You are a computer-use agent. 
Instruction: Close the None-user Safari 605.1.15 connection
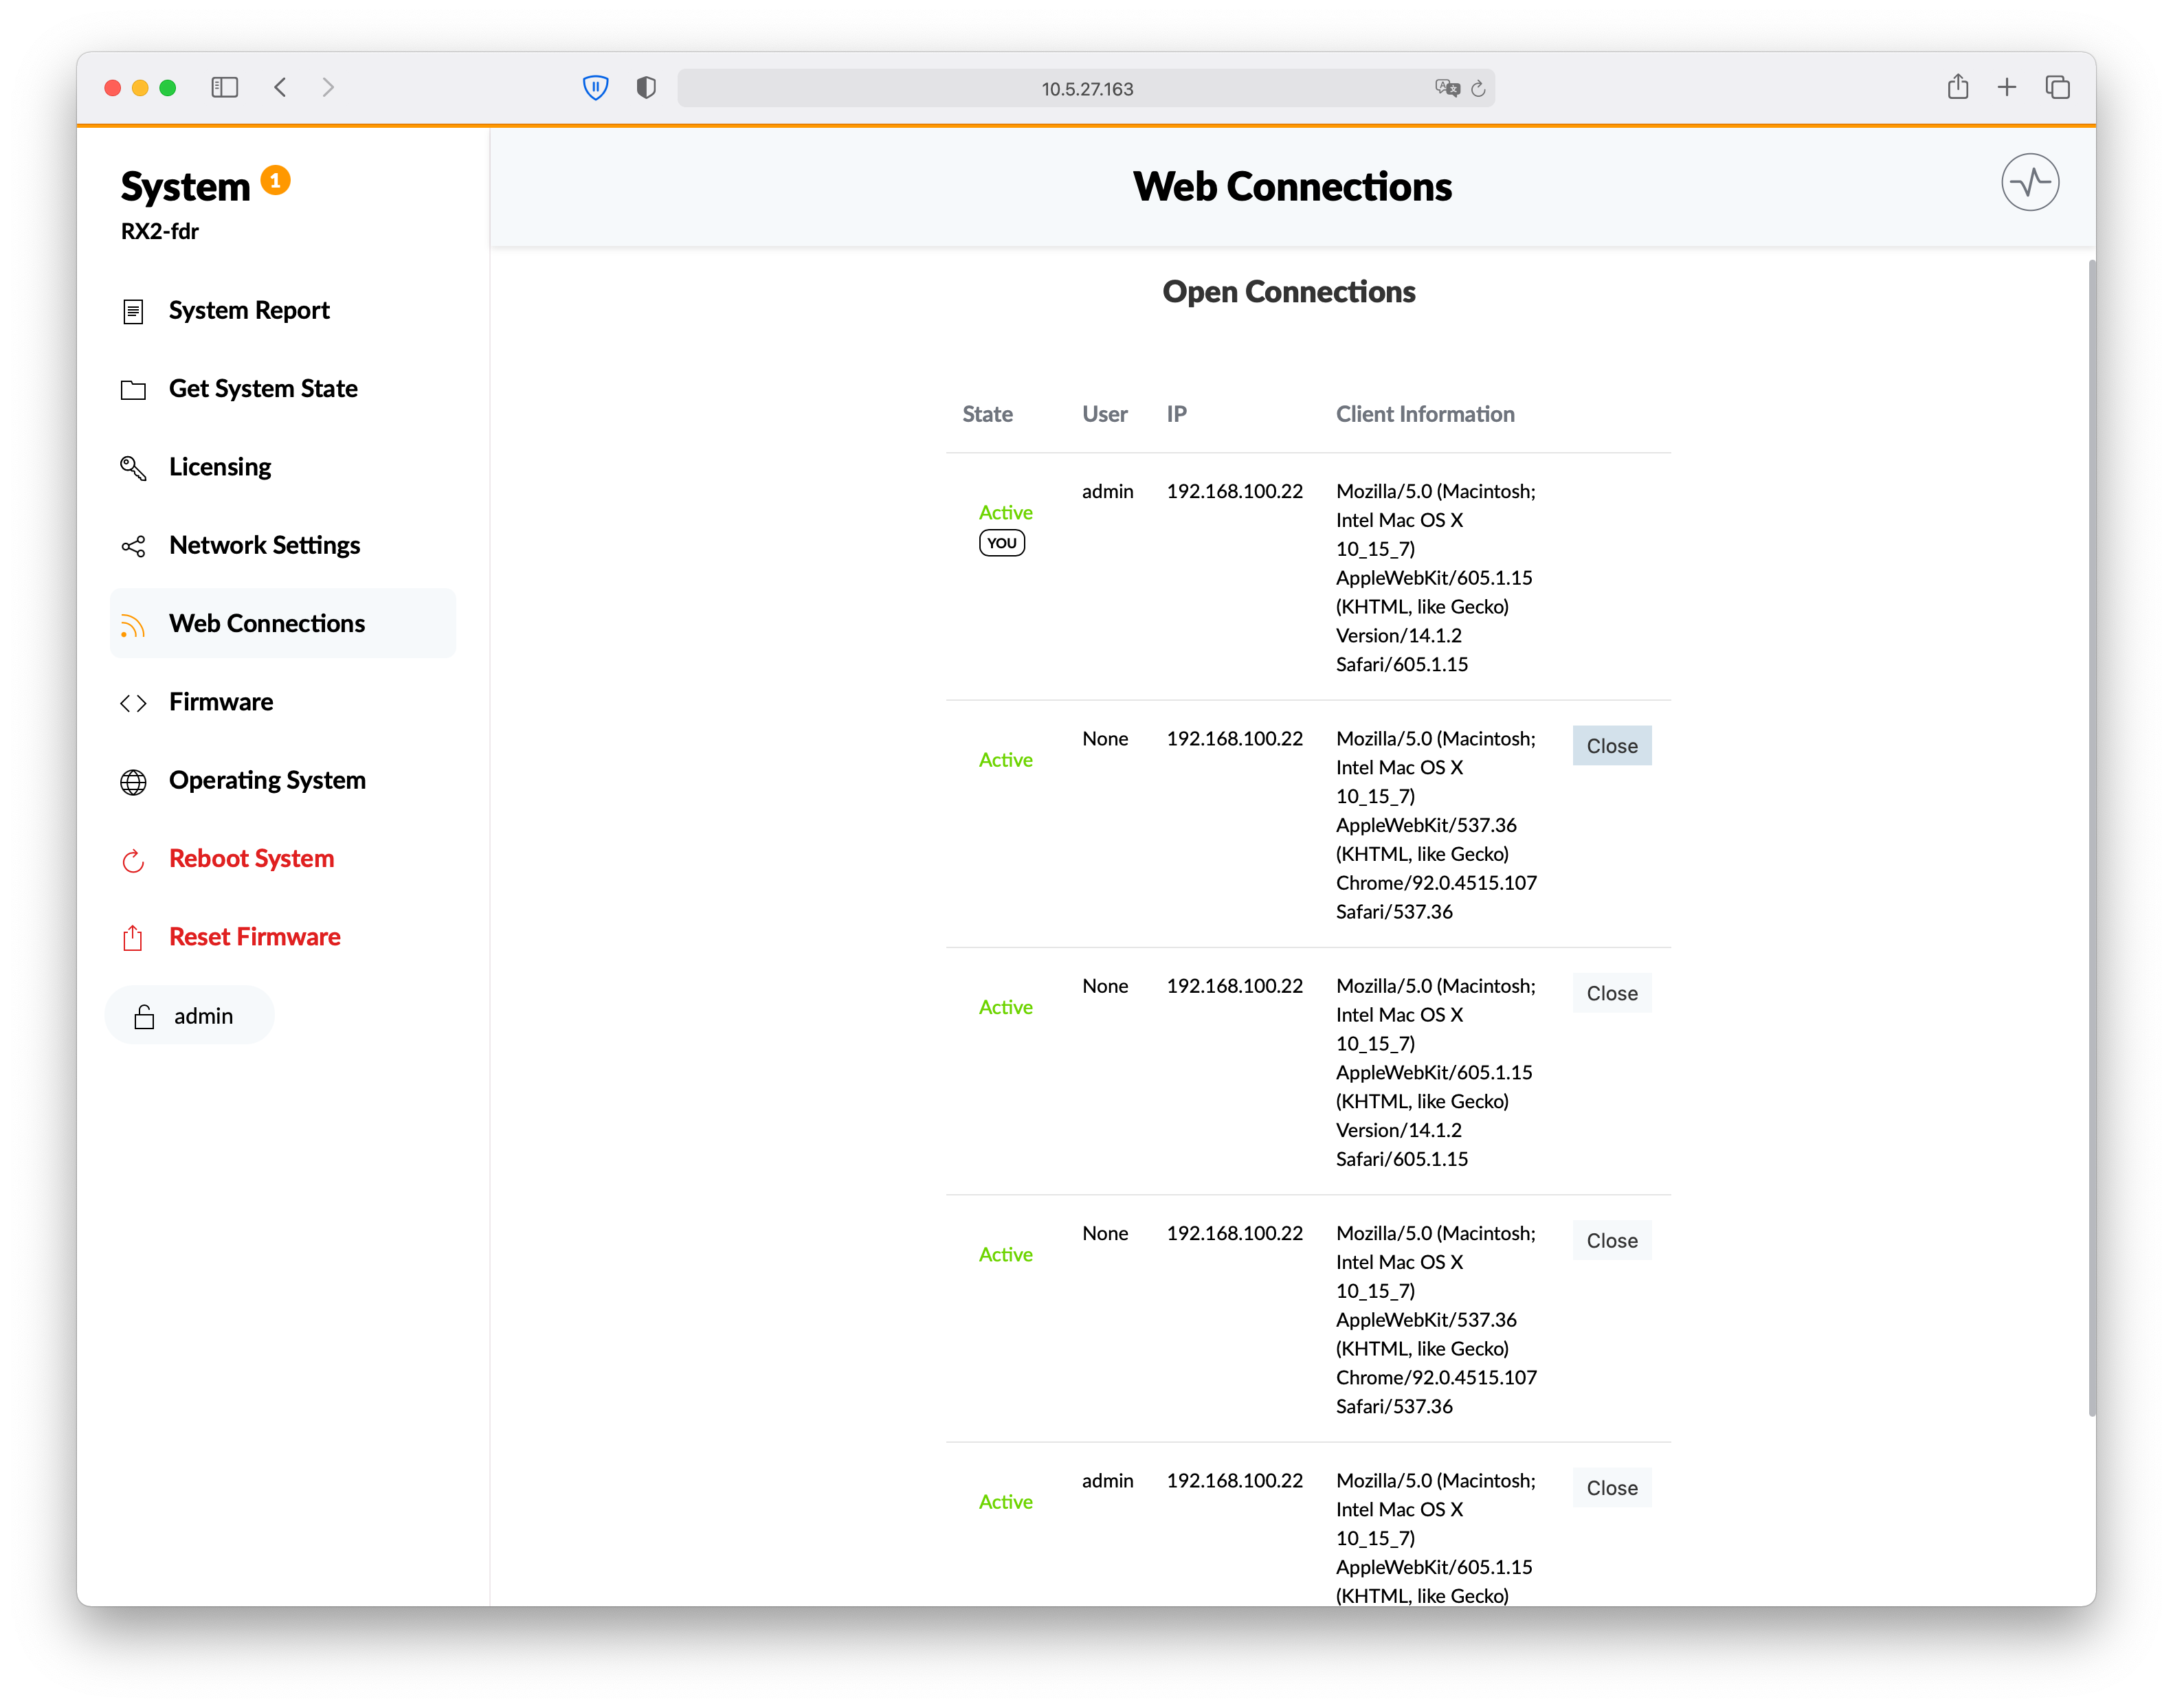point(1612,994)
